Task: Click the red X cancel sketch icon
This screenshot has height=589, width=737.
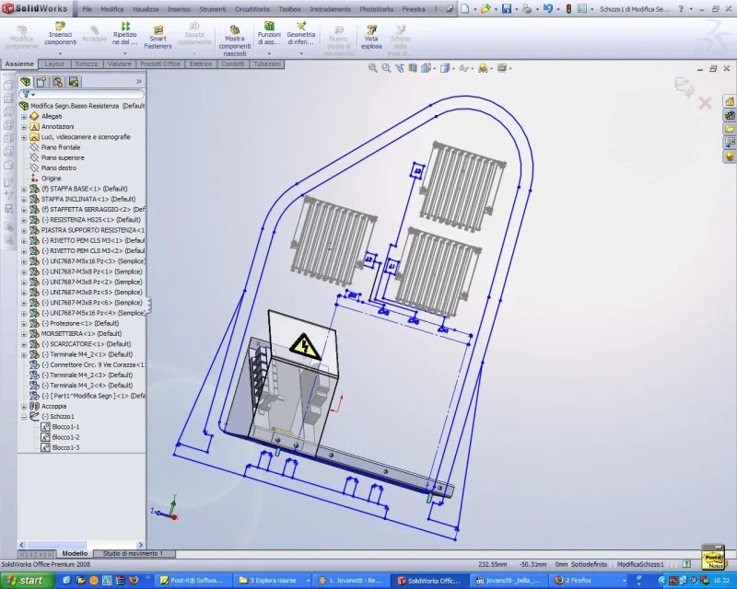Action: (x=705, y=103)
